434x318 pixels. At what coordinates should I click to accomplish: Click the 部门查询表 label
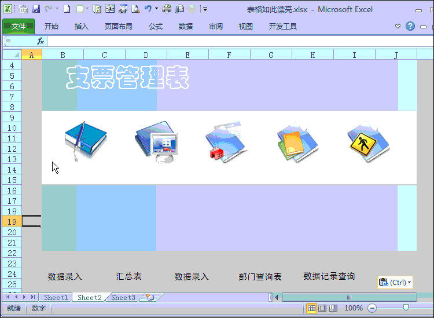tap(260, 277)
